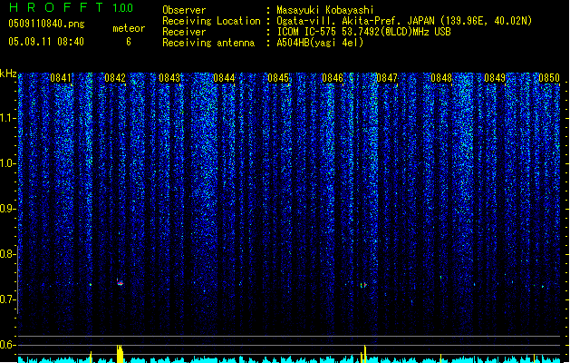Screen dimensions: 570x363
Task: Click the 'Observer' field label
Action: coord(184,10)
